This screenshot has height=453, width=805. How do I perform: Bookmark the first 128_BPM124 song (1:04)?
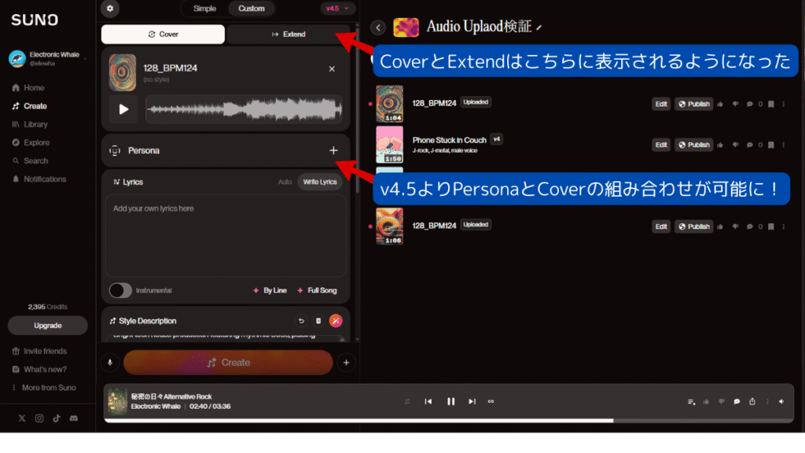pyautogui.click(x=771, y=105)
